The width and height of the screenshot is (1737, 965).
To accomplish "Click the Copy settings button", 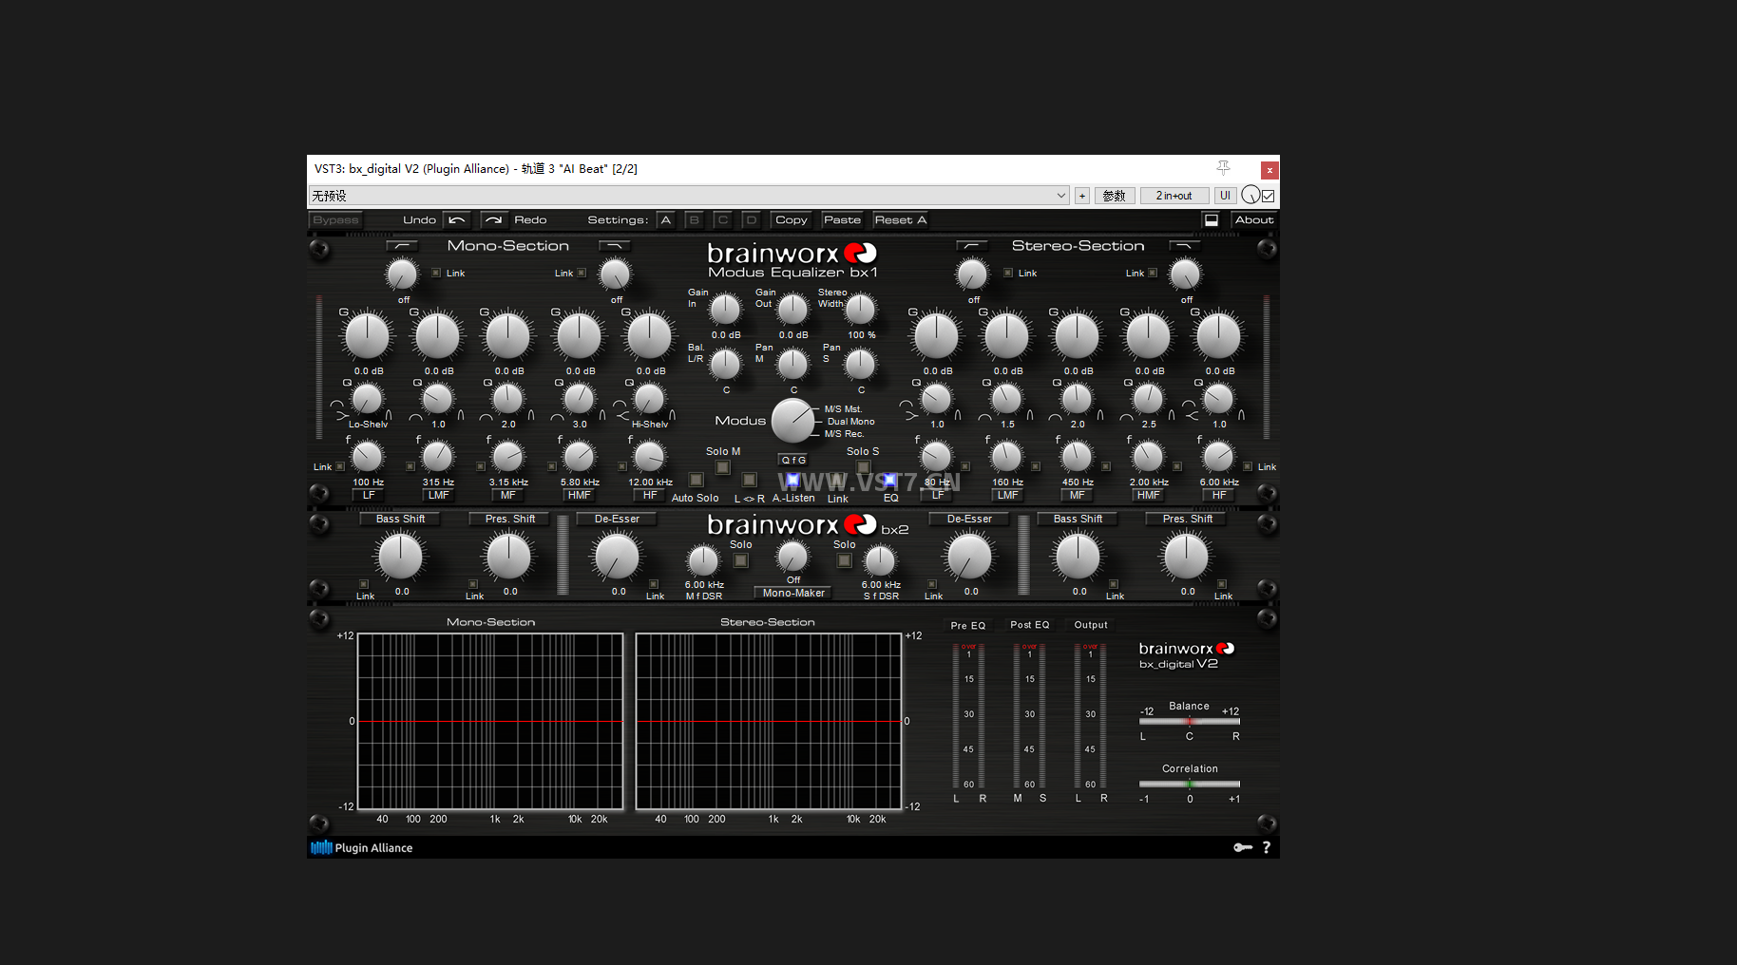I will coord(792,219).
